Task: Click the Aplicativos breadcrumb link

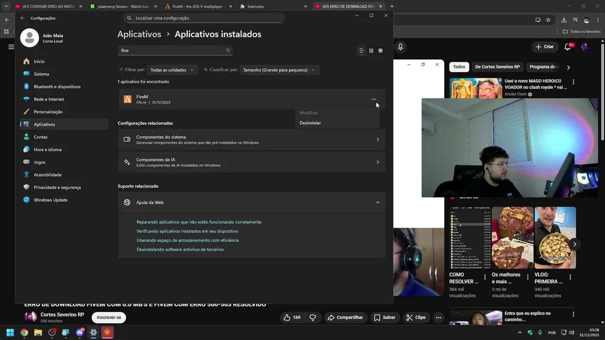Action: click(x=139, y=34)
